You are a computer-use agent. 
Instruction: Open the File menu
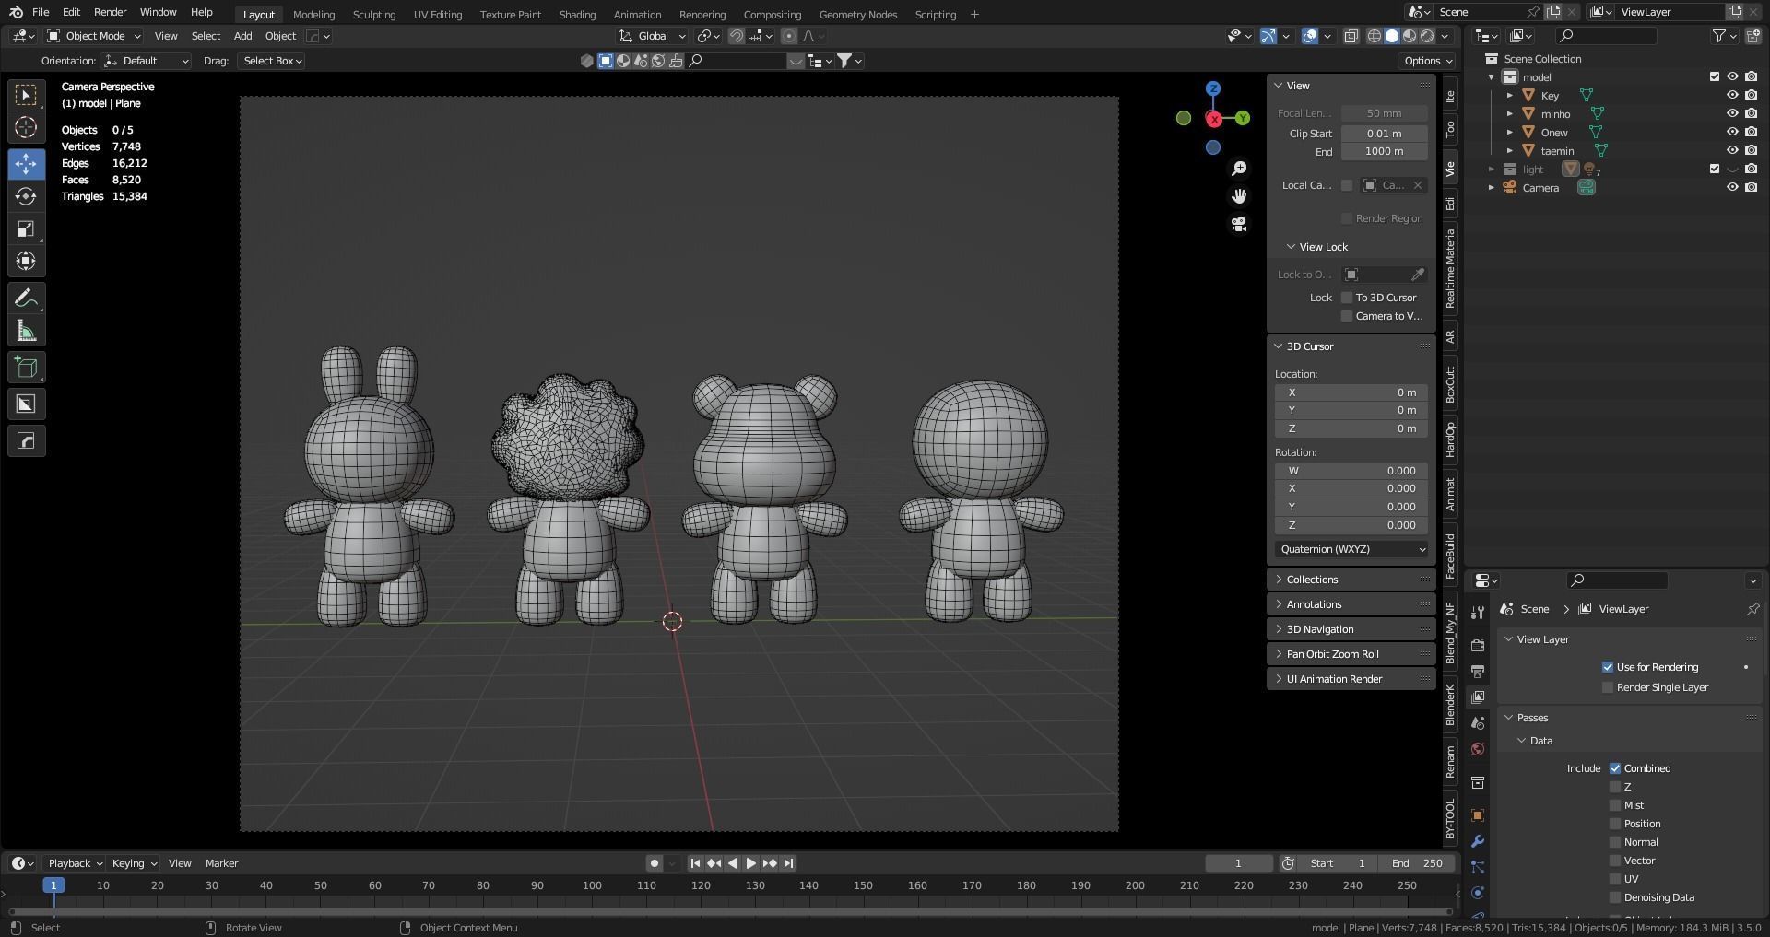41,12
